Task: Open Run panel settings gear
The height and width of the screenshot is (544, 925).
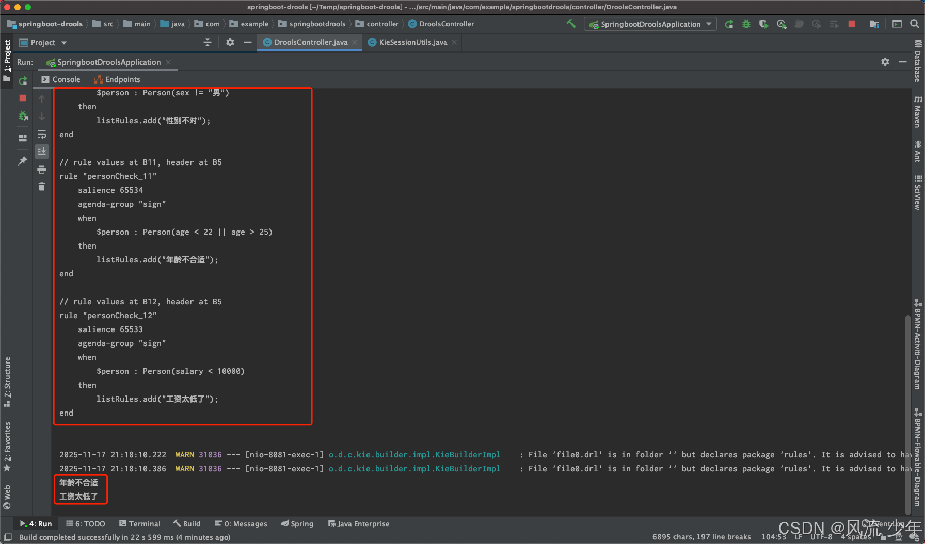Action: click(885, 62)
